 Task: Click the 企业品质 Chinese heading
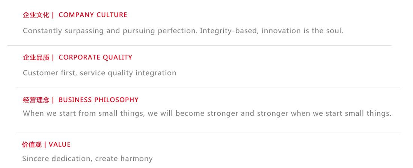pyautogui.click(x=36, y=58)
